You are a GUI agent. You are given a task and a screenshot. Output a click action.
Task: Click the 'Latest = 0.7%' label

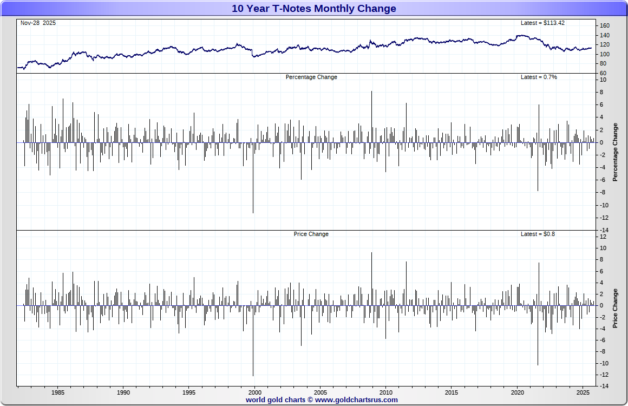pos(539,77)
